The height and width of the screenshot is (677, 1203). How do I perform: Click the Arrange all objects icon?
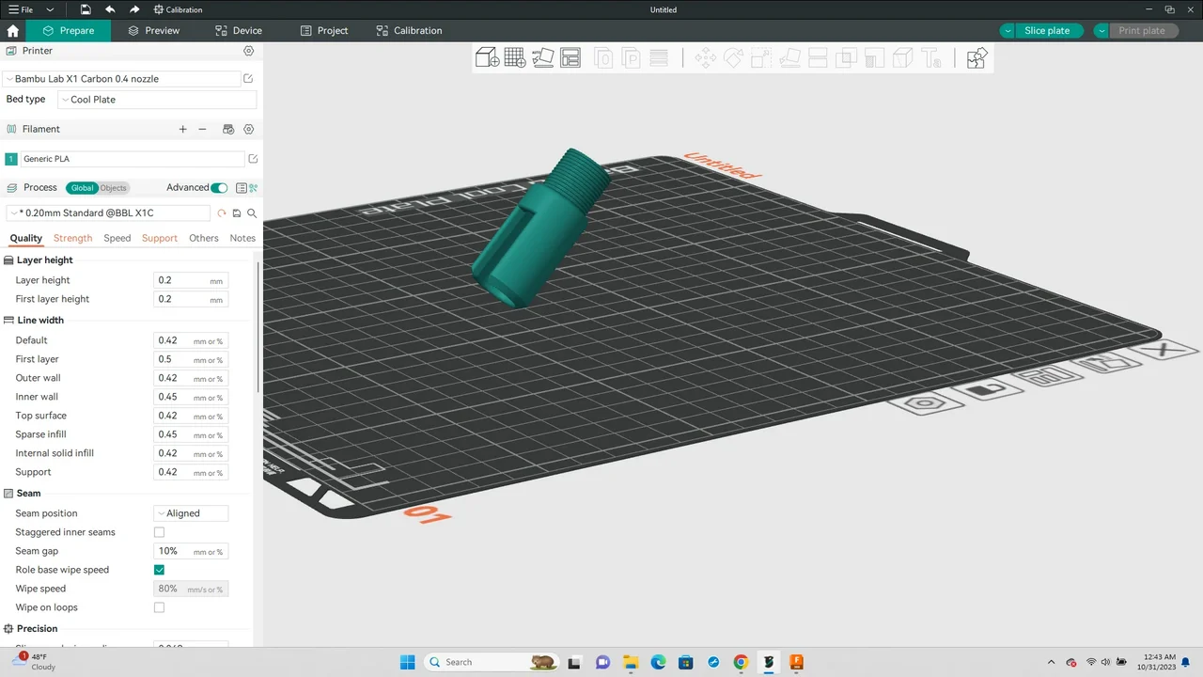point(570,58)
